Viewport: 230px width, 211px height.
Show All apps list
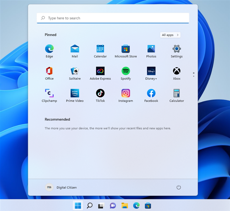[170, 35]
